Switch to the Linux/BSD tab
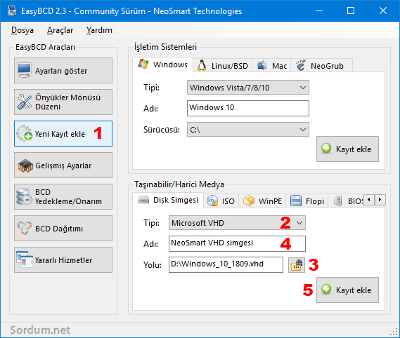The width and height of the screenshot is (400, 338). [x=222, y=66]
